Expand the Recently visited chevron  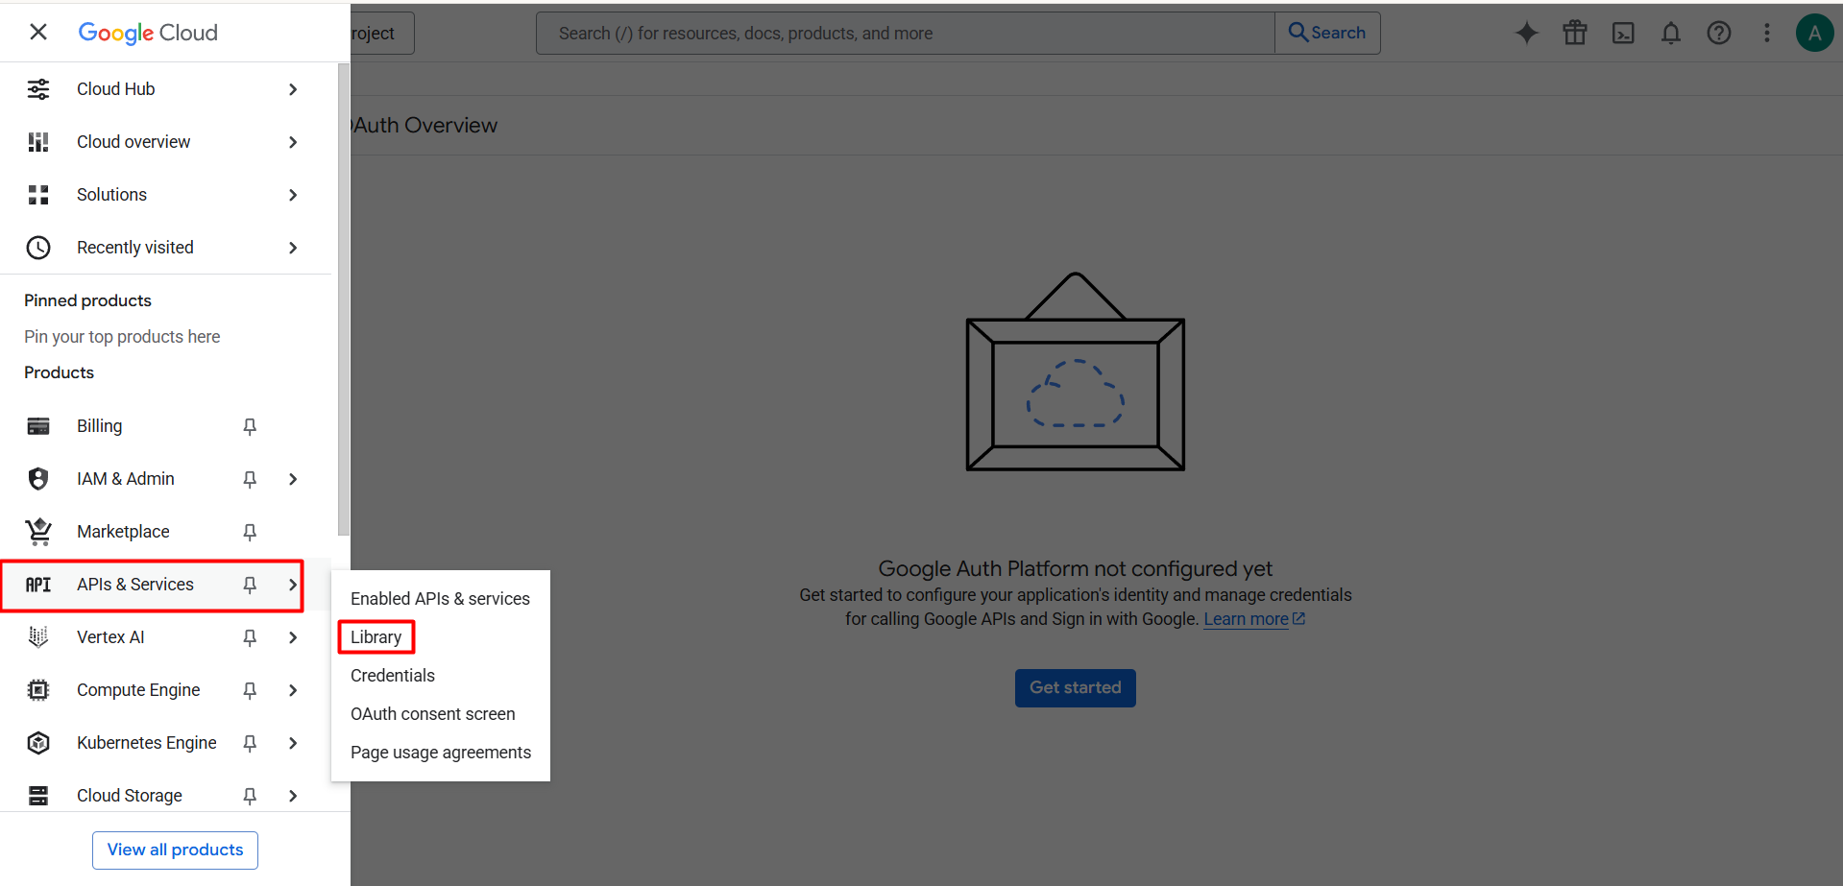tap(293, 248)
